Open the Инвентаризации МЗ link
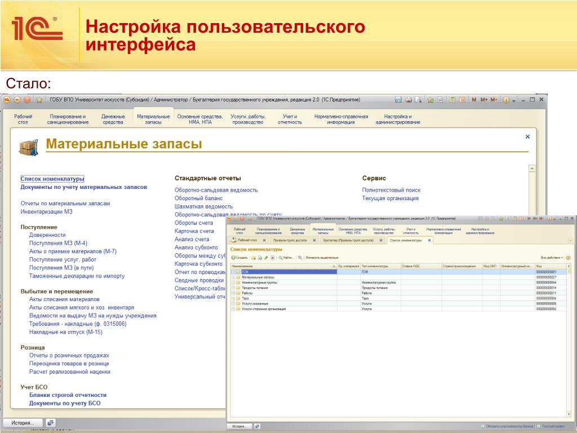Image resolution: width=577 pixels, height=433 pixels. click(46, 212)
